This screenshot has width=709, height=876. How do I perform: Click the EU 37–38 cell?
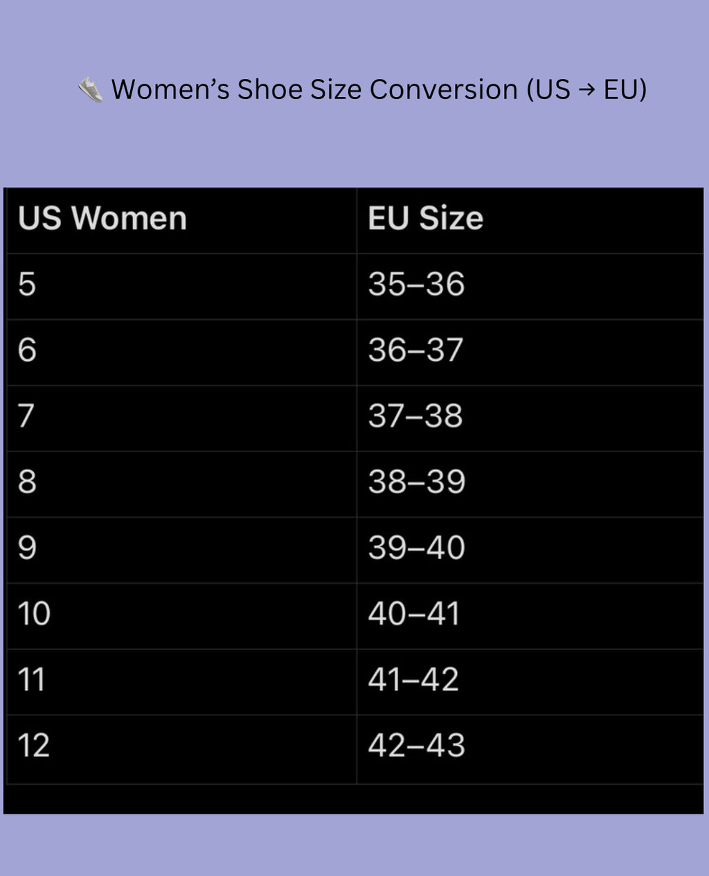tap(415, 416)
